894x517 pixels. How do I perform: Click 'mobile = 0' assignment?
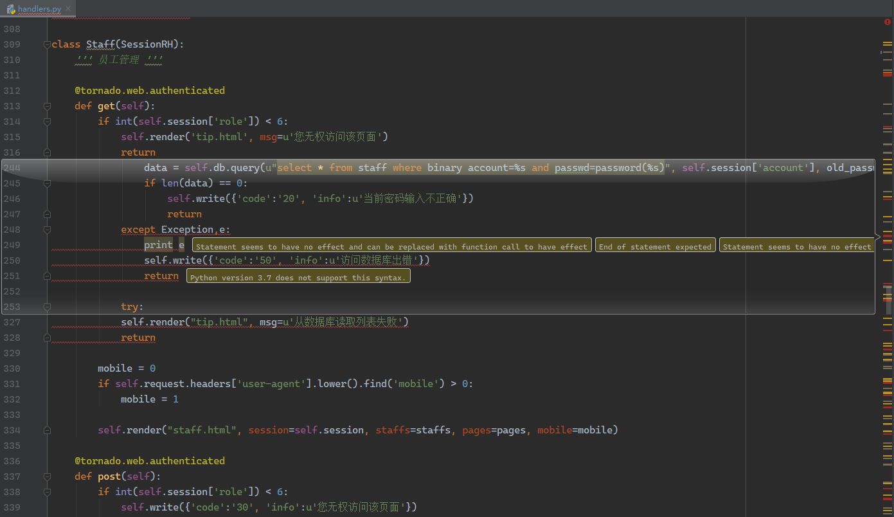[x=127, y=368]
